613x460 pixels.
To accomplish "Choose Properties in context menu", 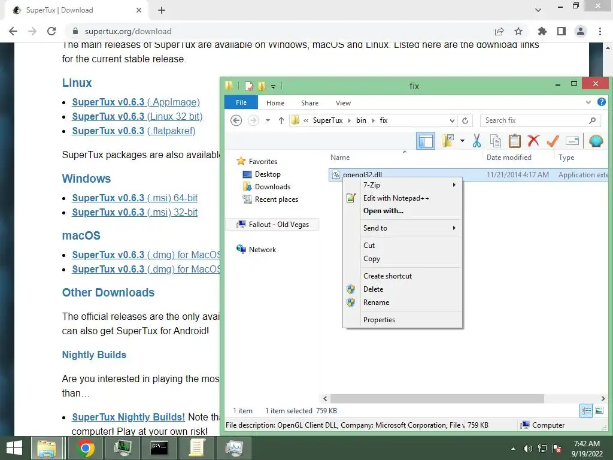I will [403, 320].
